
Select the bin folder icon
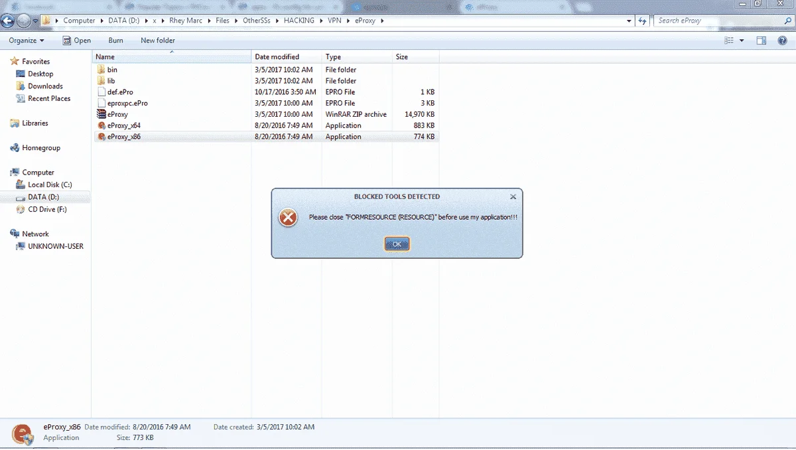tap(101, 70)
